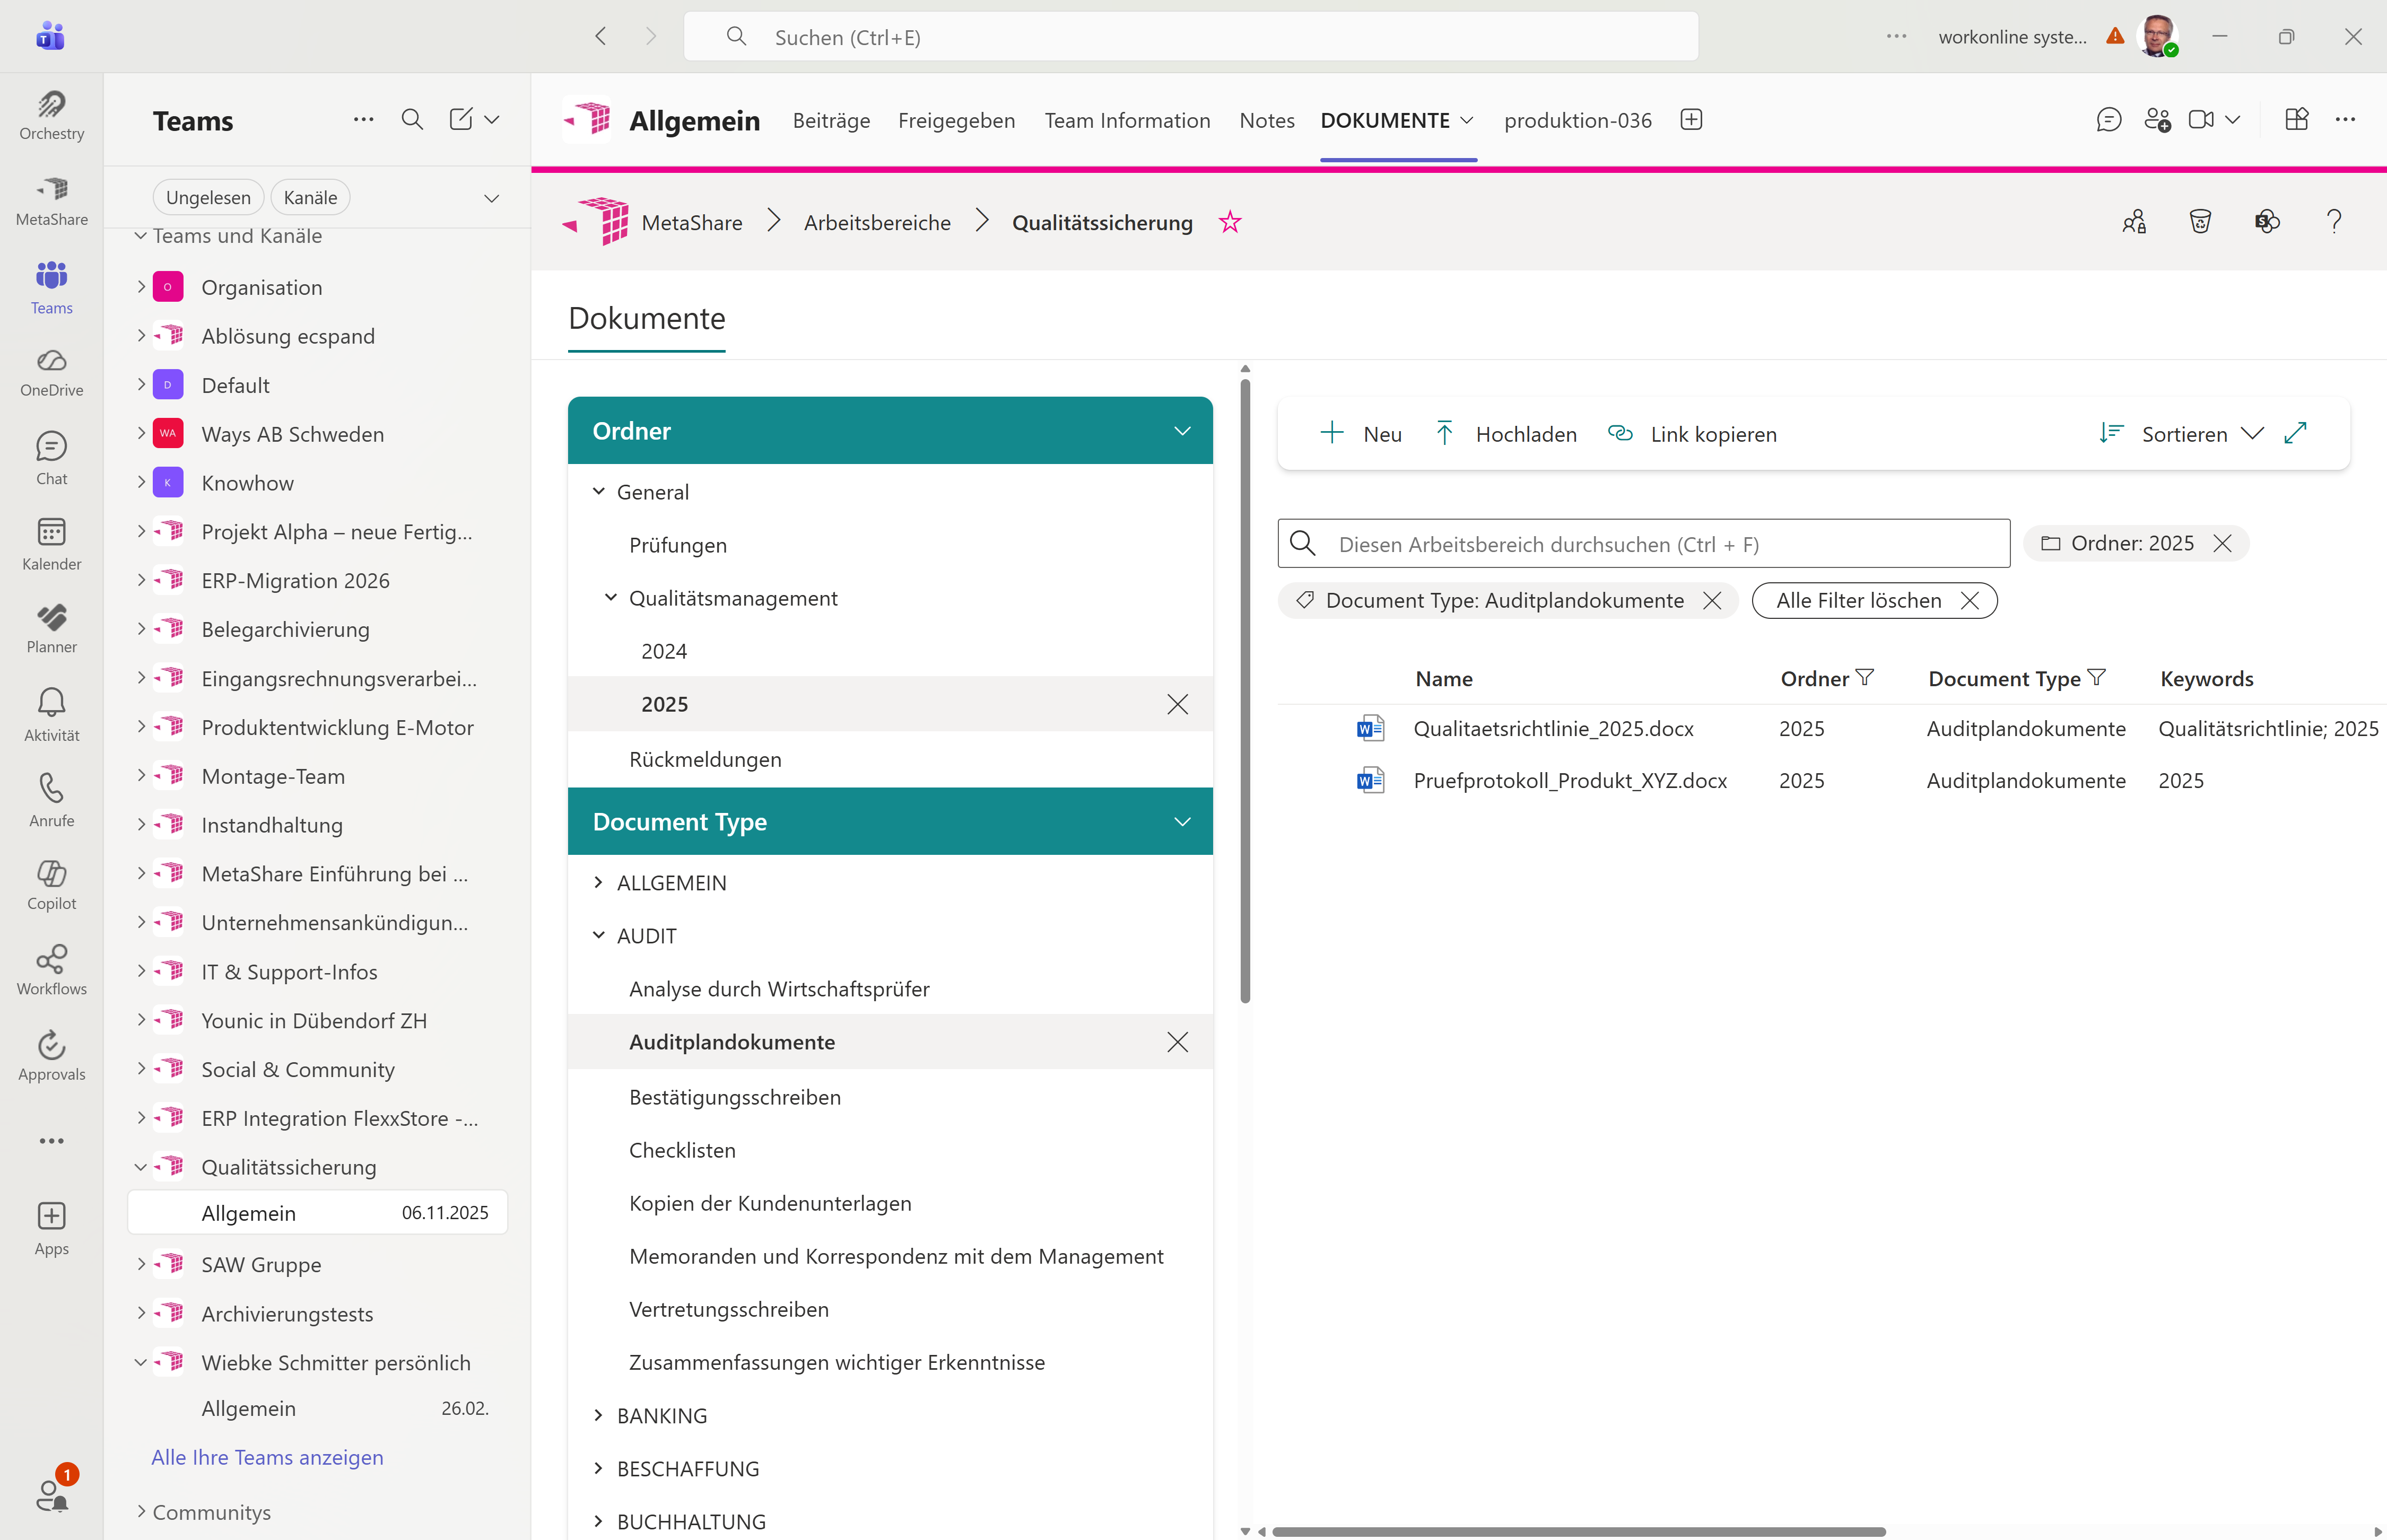Remove the Ordner: 2025 filter chip
This screenshot has width=2387, height=1540.
2223,543
